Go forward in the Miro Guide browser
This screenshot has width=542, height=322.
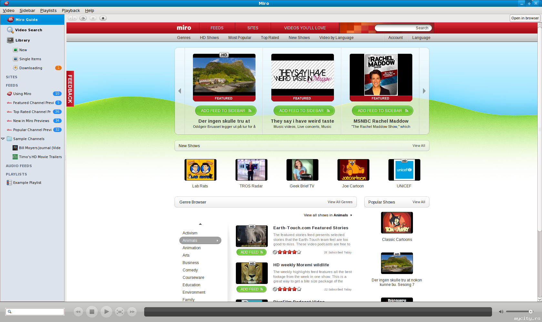click(x=75, y=18)
